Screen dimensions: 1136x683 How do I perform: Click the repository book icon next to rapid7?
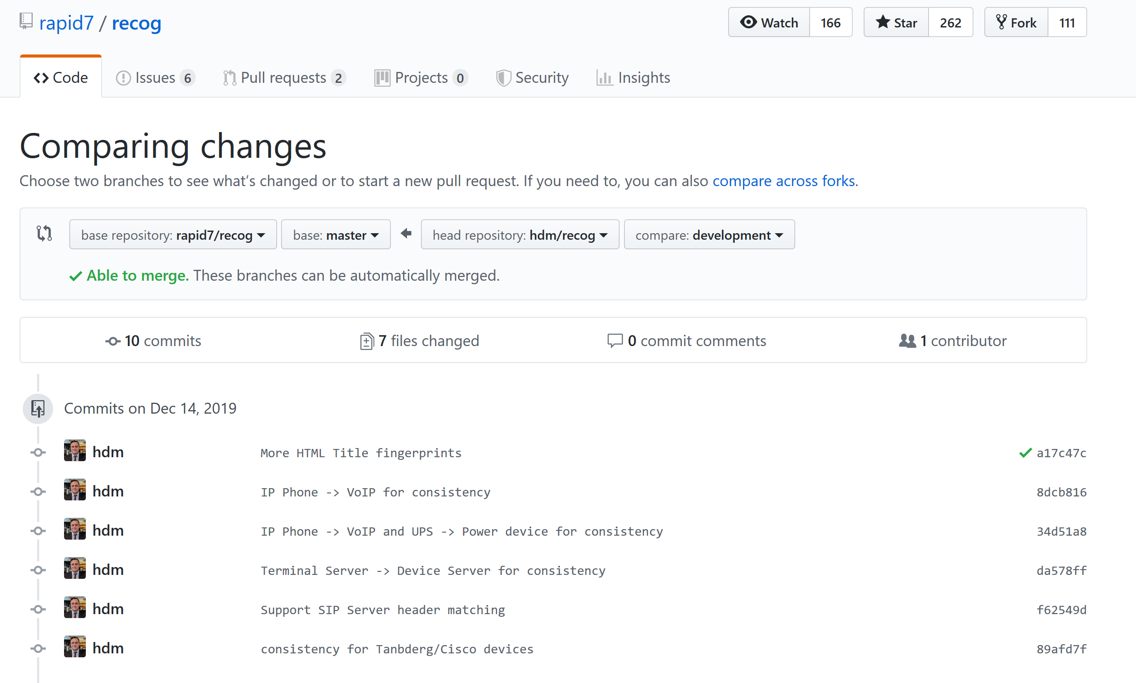coord(25,20)
